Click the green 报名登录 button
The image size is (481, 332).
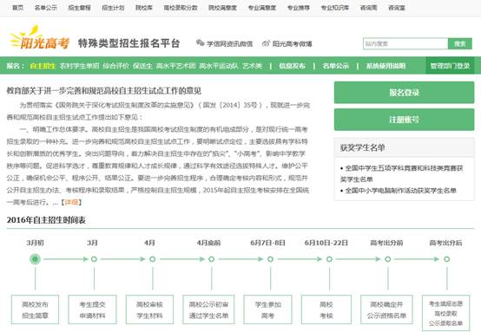404,93
